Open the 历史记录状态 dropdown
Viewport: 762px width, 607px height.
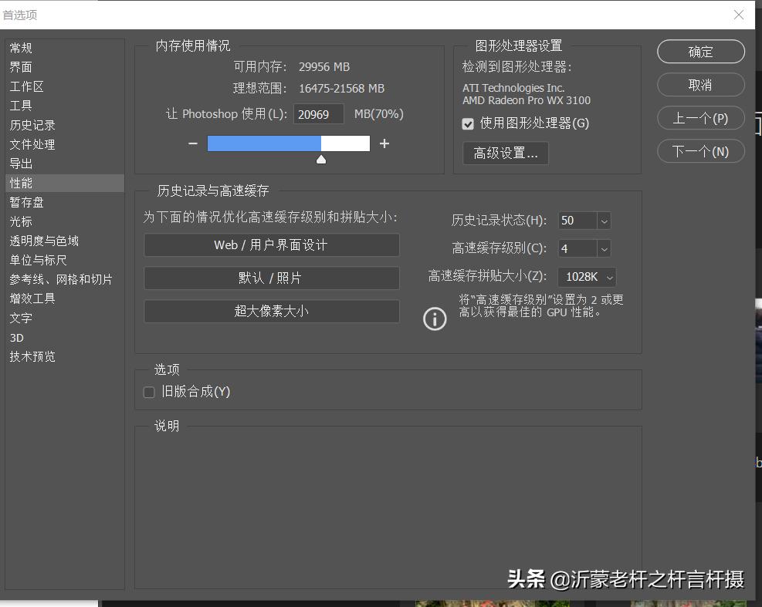click(x=604, y=221)
